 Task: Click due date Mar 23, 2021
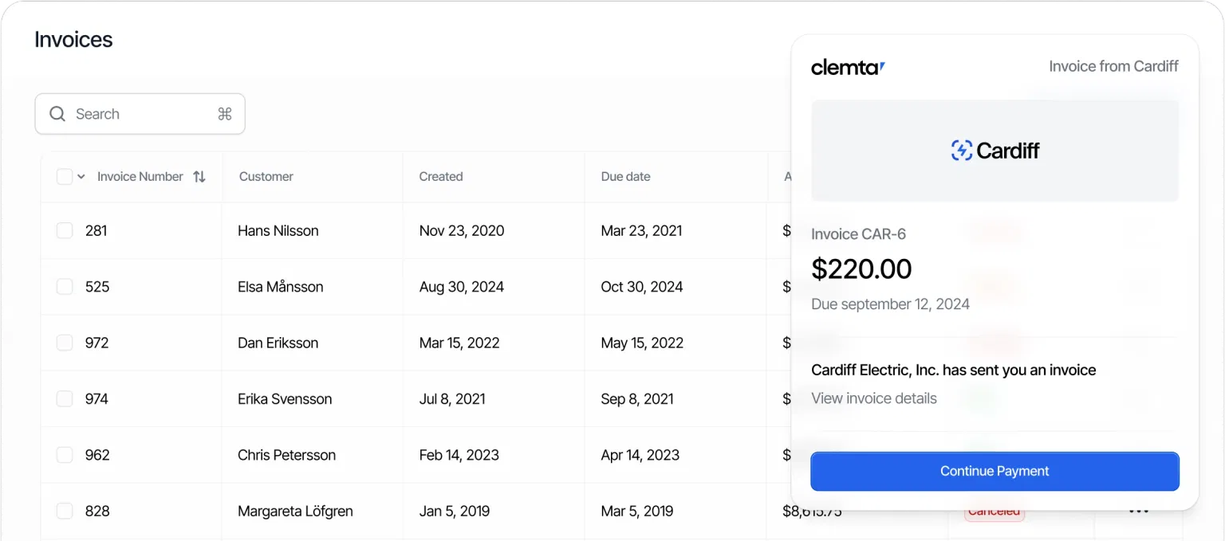tap(642, 231)
